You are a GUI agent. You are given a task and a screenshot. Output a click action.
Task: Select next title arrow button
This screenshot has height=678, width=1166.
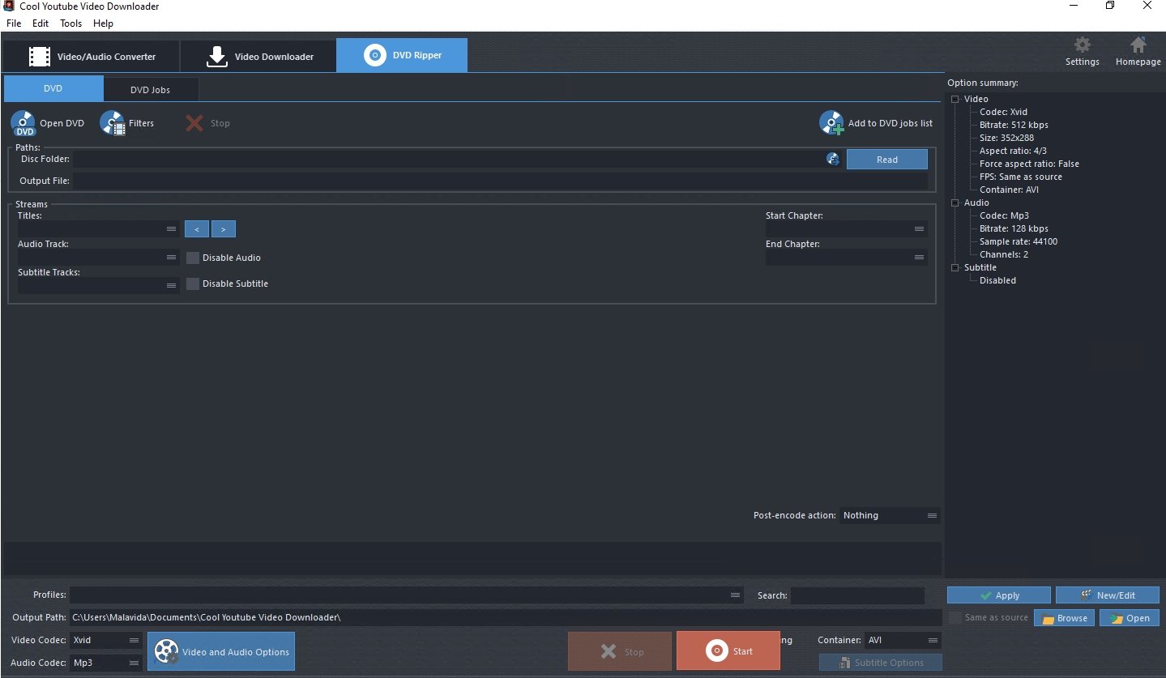click(224, 229)
